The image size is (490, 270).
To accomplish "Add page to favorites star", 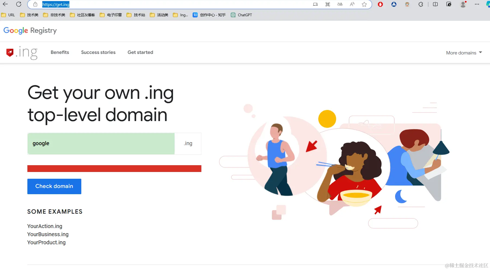I will (364, 4).
